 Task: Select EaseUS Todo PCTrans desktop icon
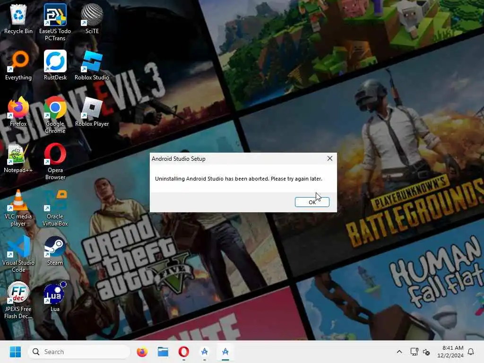coord(55,22)
